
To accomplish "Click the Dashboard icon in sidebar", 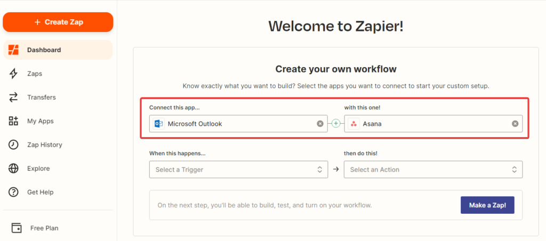I will point(14,50).
